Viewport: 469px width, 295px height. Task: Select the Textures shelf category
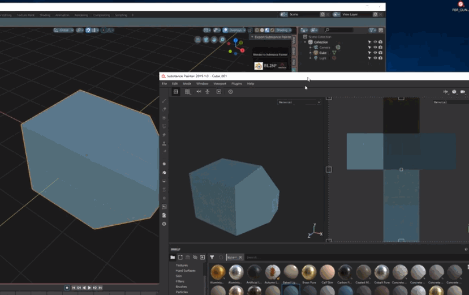point(182,266)
